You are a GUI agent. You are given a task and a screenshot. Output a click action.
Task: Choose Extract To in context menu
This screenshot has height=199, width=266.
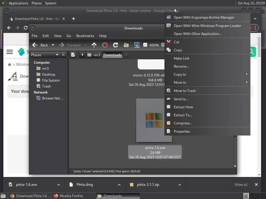(x=207, y=115)
